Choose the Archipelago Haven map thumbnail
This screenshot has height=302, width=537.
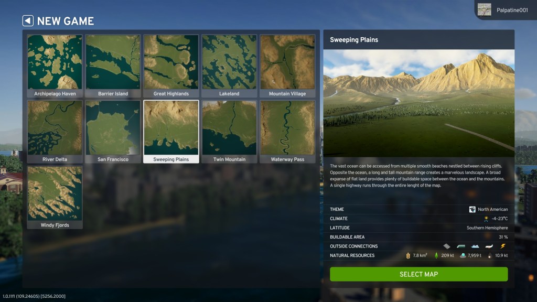pyautogui.click(x=55, y=66)
